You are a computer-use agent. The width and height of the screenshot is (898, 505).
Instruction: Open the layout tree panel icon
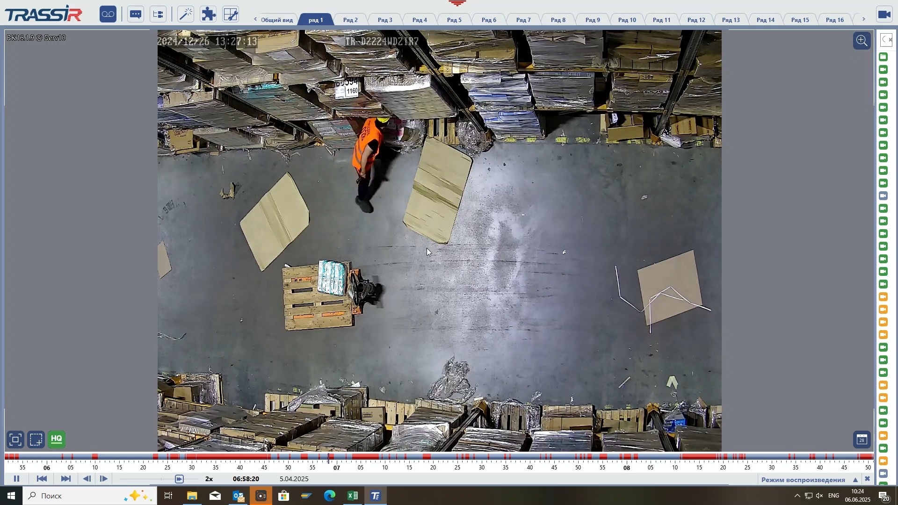click(158, 14)
